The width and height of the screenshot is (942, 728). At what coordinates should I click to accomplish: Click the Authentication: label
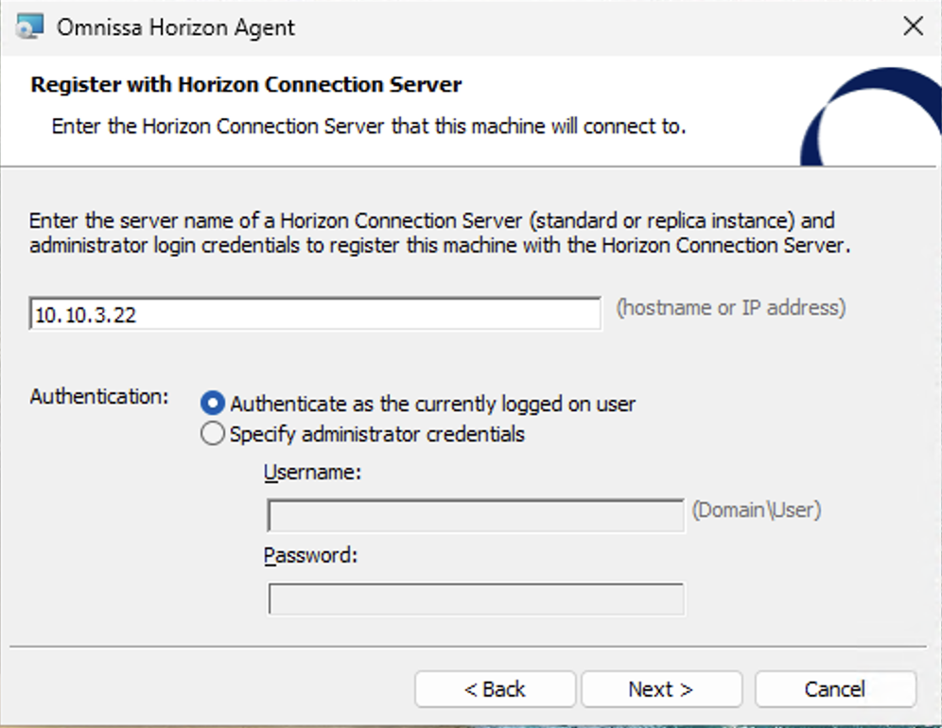coord(99,396)
